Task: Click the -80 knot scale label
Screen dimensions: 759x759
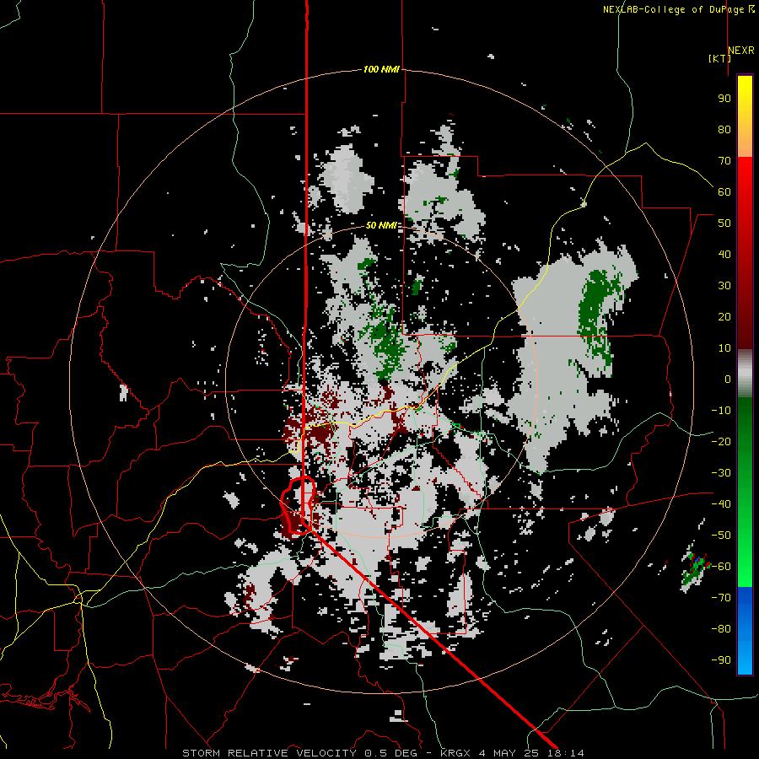Action: (721, 629)
